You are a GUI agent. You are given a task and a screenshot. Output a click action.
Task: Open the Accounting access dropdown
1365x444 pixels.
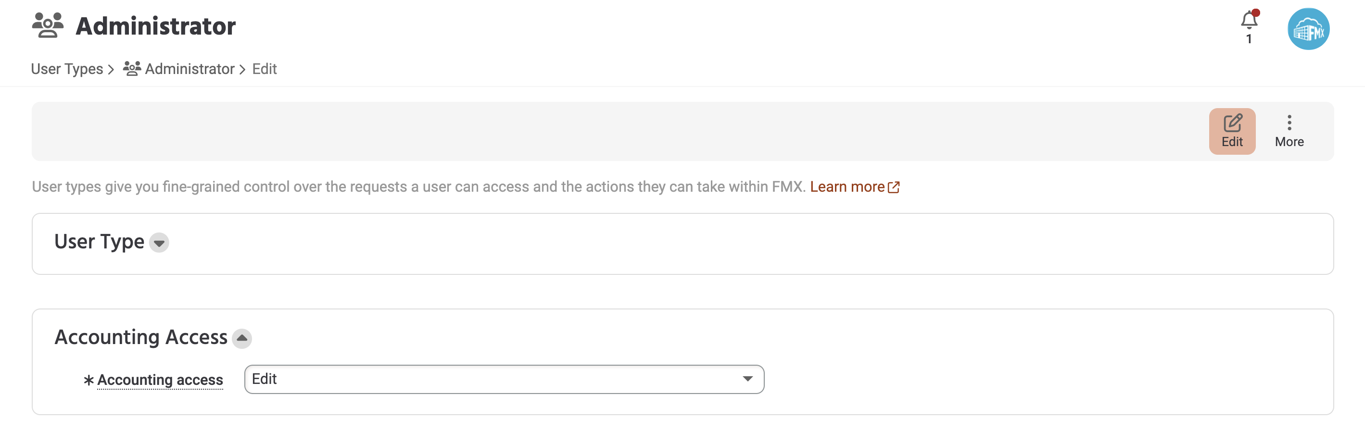tap(504, 380)
